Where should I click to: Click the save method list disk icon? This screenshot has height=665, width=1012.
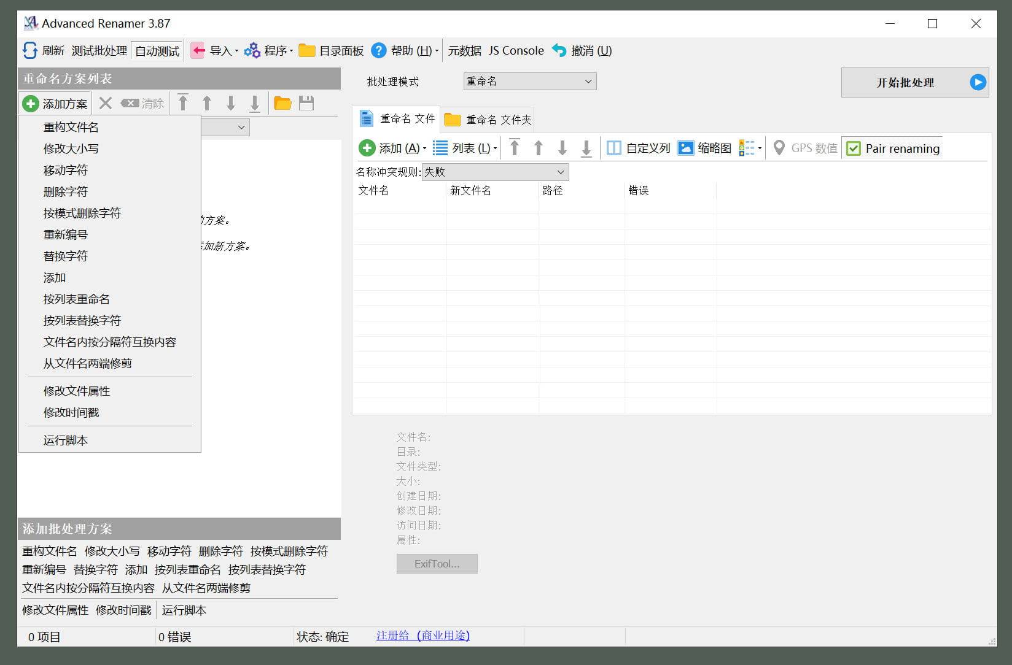307,103
